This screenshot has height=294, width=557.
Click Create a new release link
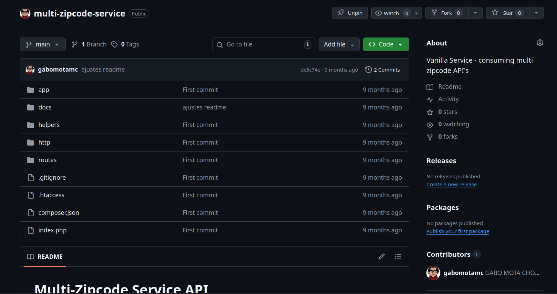coord(451,185)
